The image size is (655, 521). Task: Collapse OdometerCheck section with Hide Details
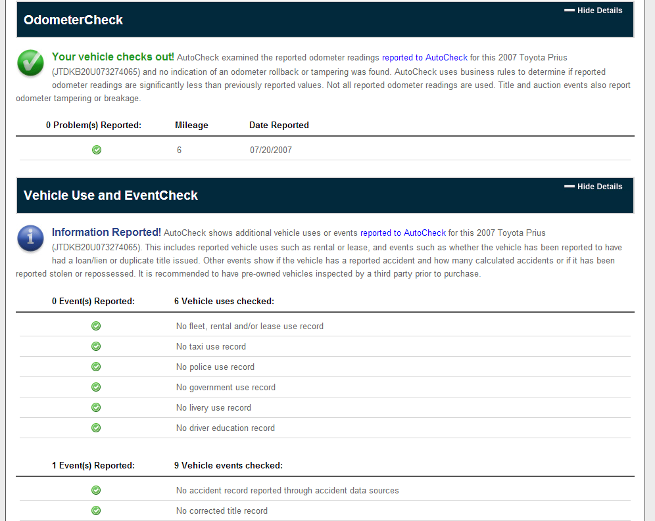[x=593, y=11]
